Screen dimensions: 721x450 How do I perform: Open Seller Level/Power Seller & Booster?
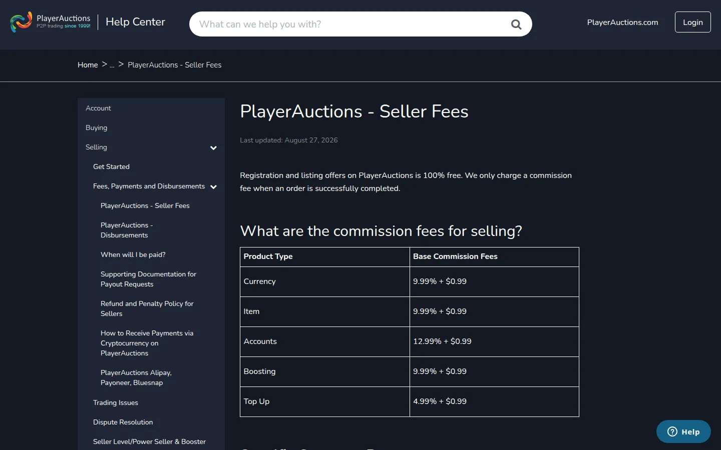[149, 441]
